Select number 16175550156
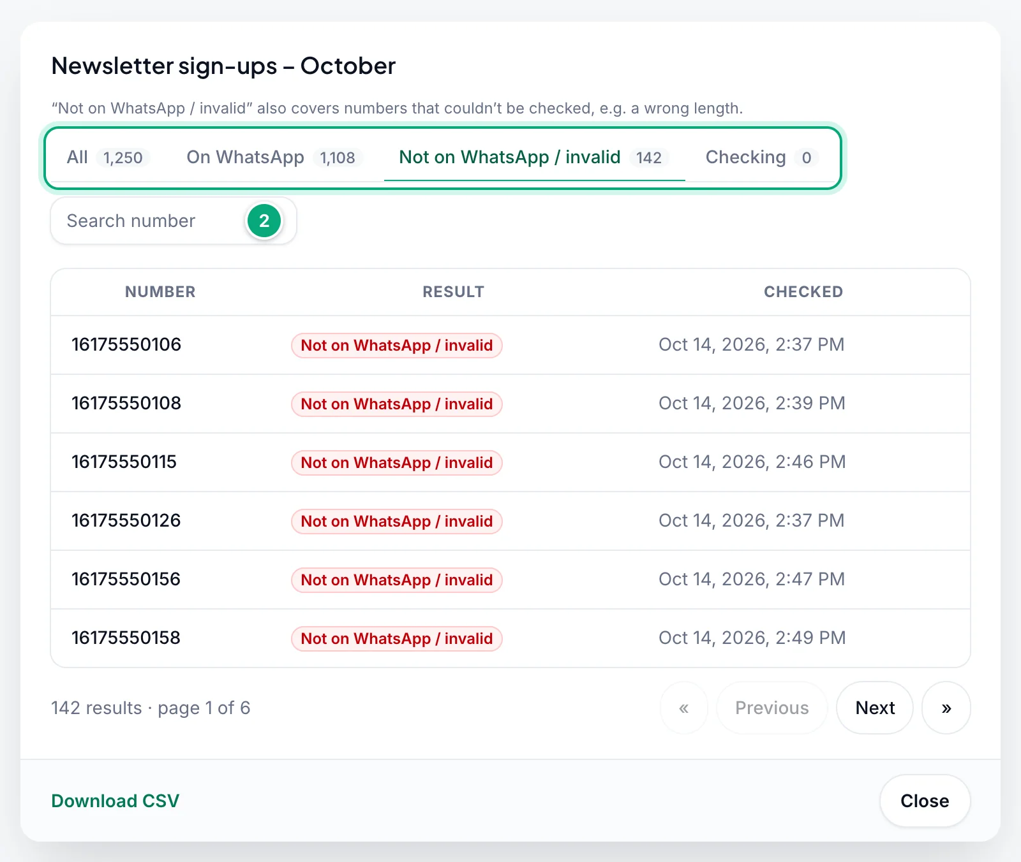This screenshot has width=1021, height=862. (126, 580)
